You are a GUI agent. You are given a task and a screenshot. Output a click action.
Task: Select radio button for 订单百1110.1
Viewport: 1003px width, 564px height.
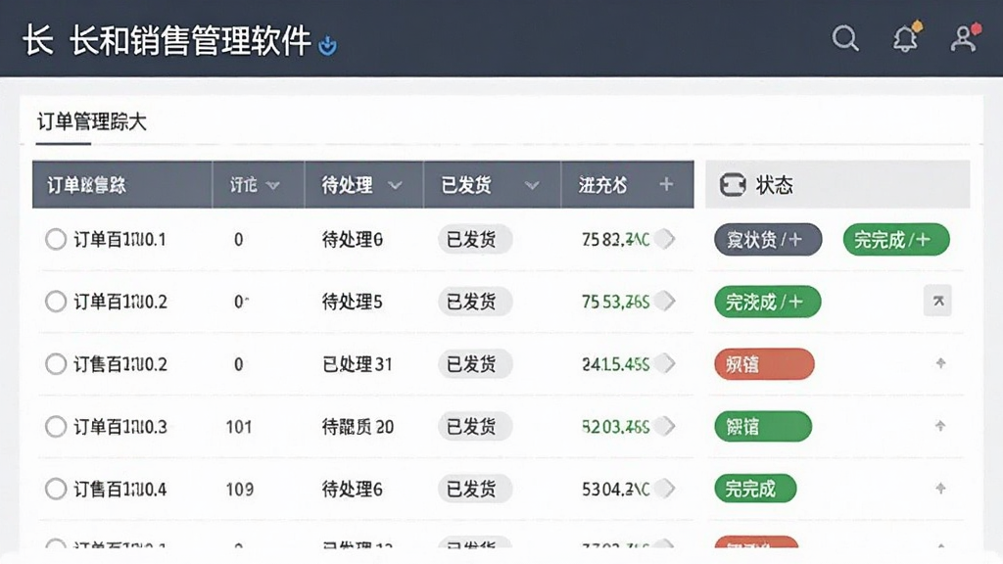pos(56,239)
